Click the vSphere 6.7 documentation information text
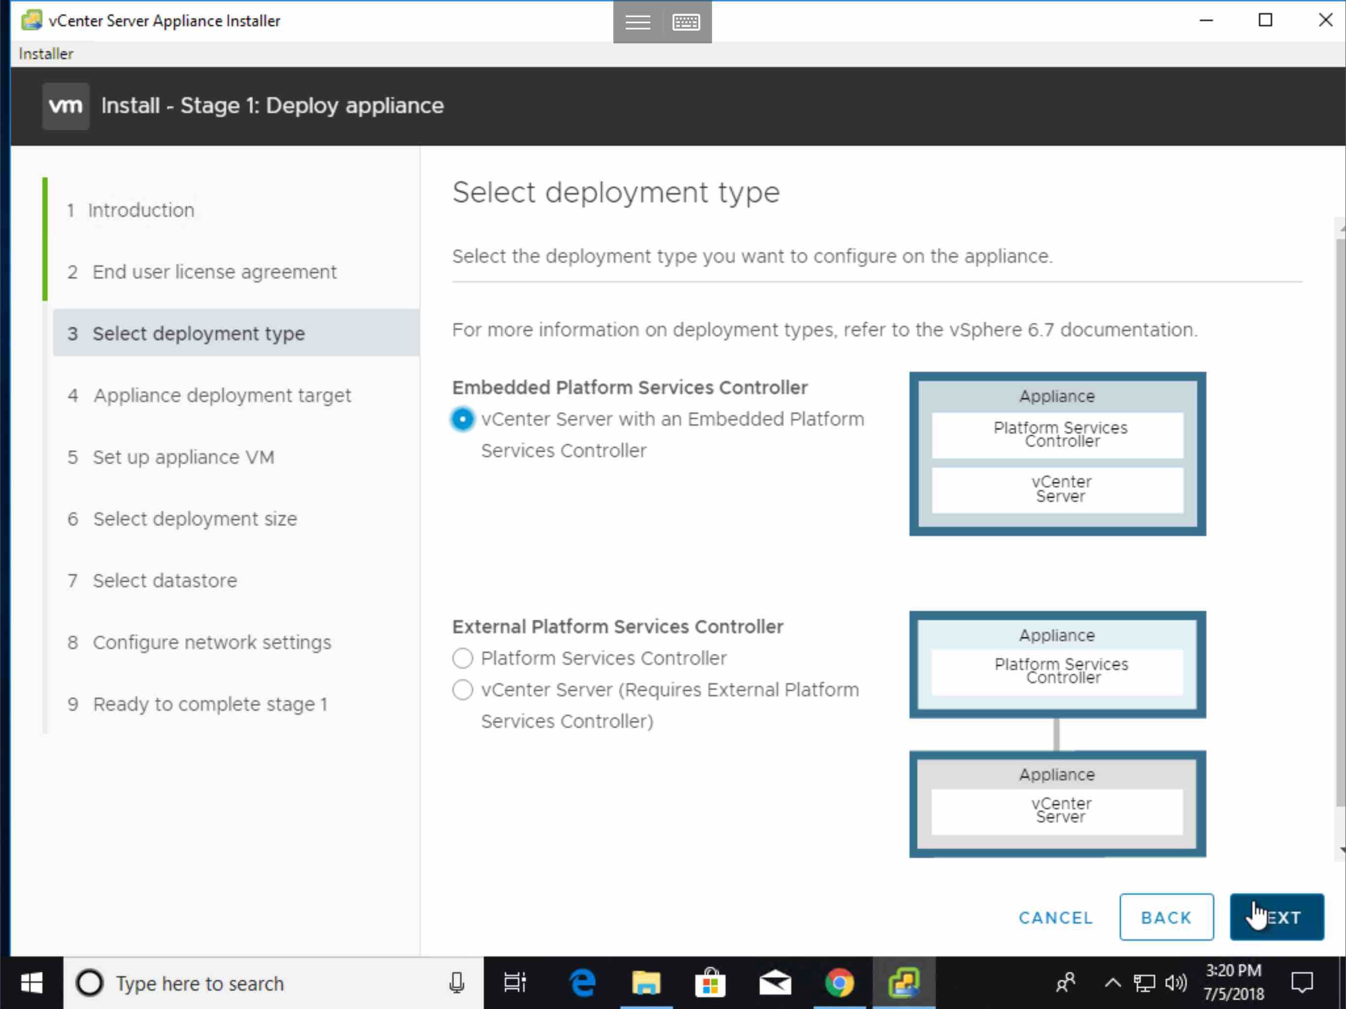1346x1009 pixels. pyautogui.click(x=825, y=330)
